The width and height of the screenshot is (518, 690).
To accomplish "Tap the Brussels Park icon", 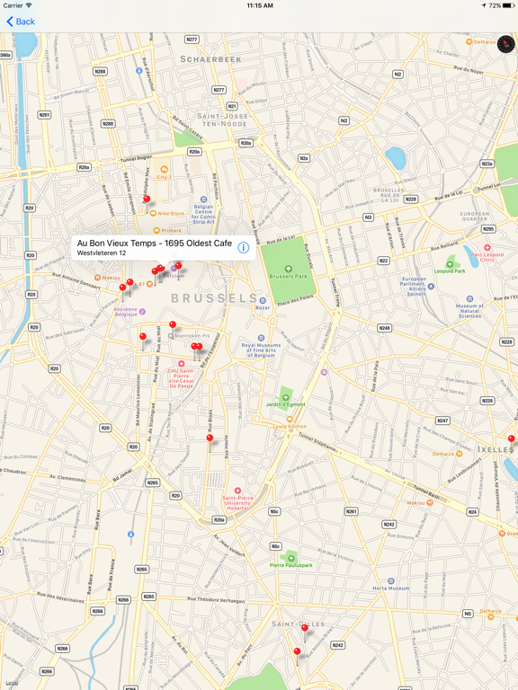I will tap(288, 269).
